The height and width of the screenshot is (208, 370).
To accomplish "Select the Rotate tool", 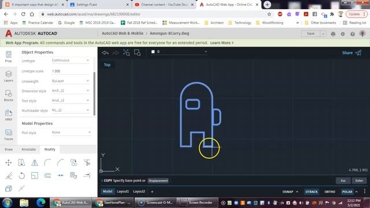I will click(21, 176).
